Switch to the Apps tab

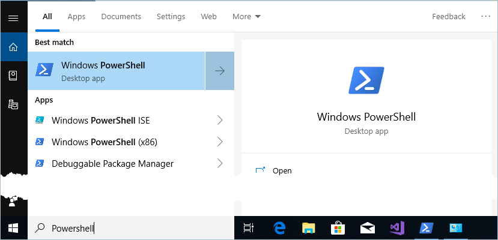pyautogui.click(x=76, y=17)
